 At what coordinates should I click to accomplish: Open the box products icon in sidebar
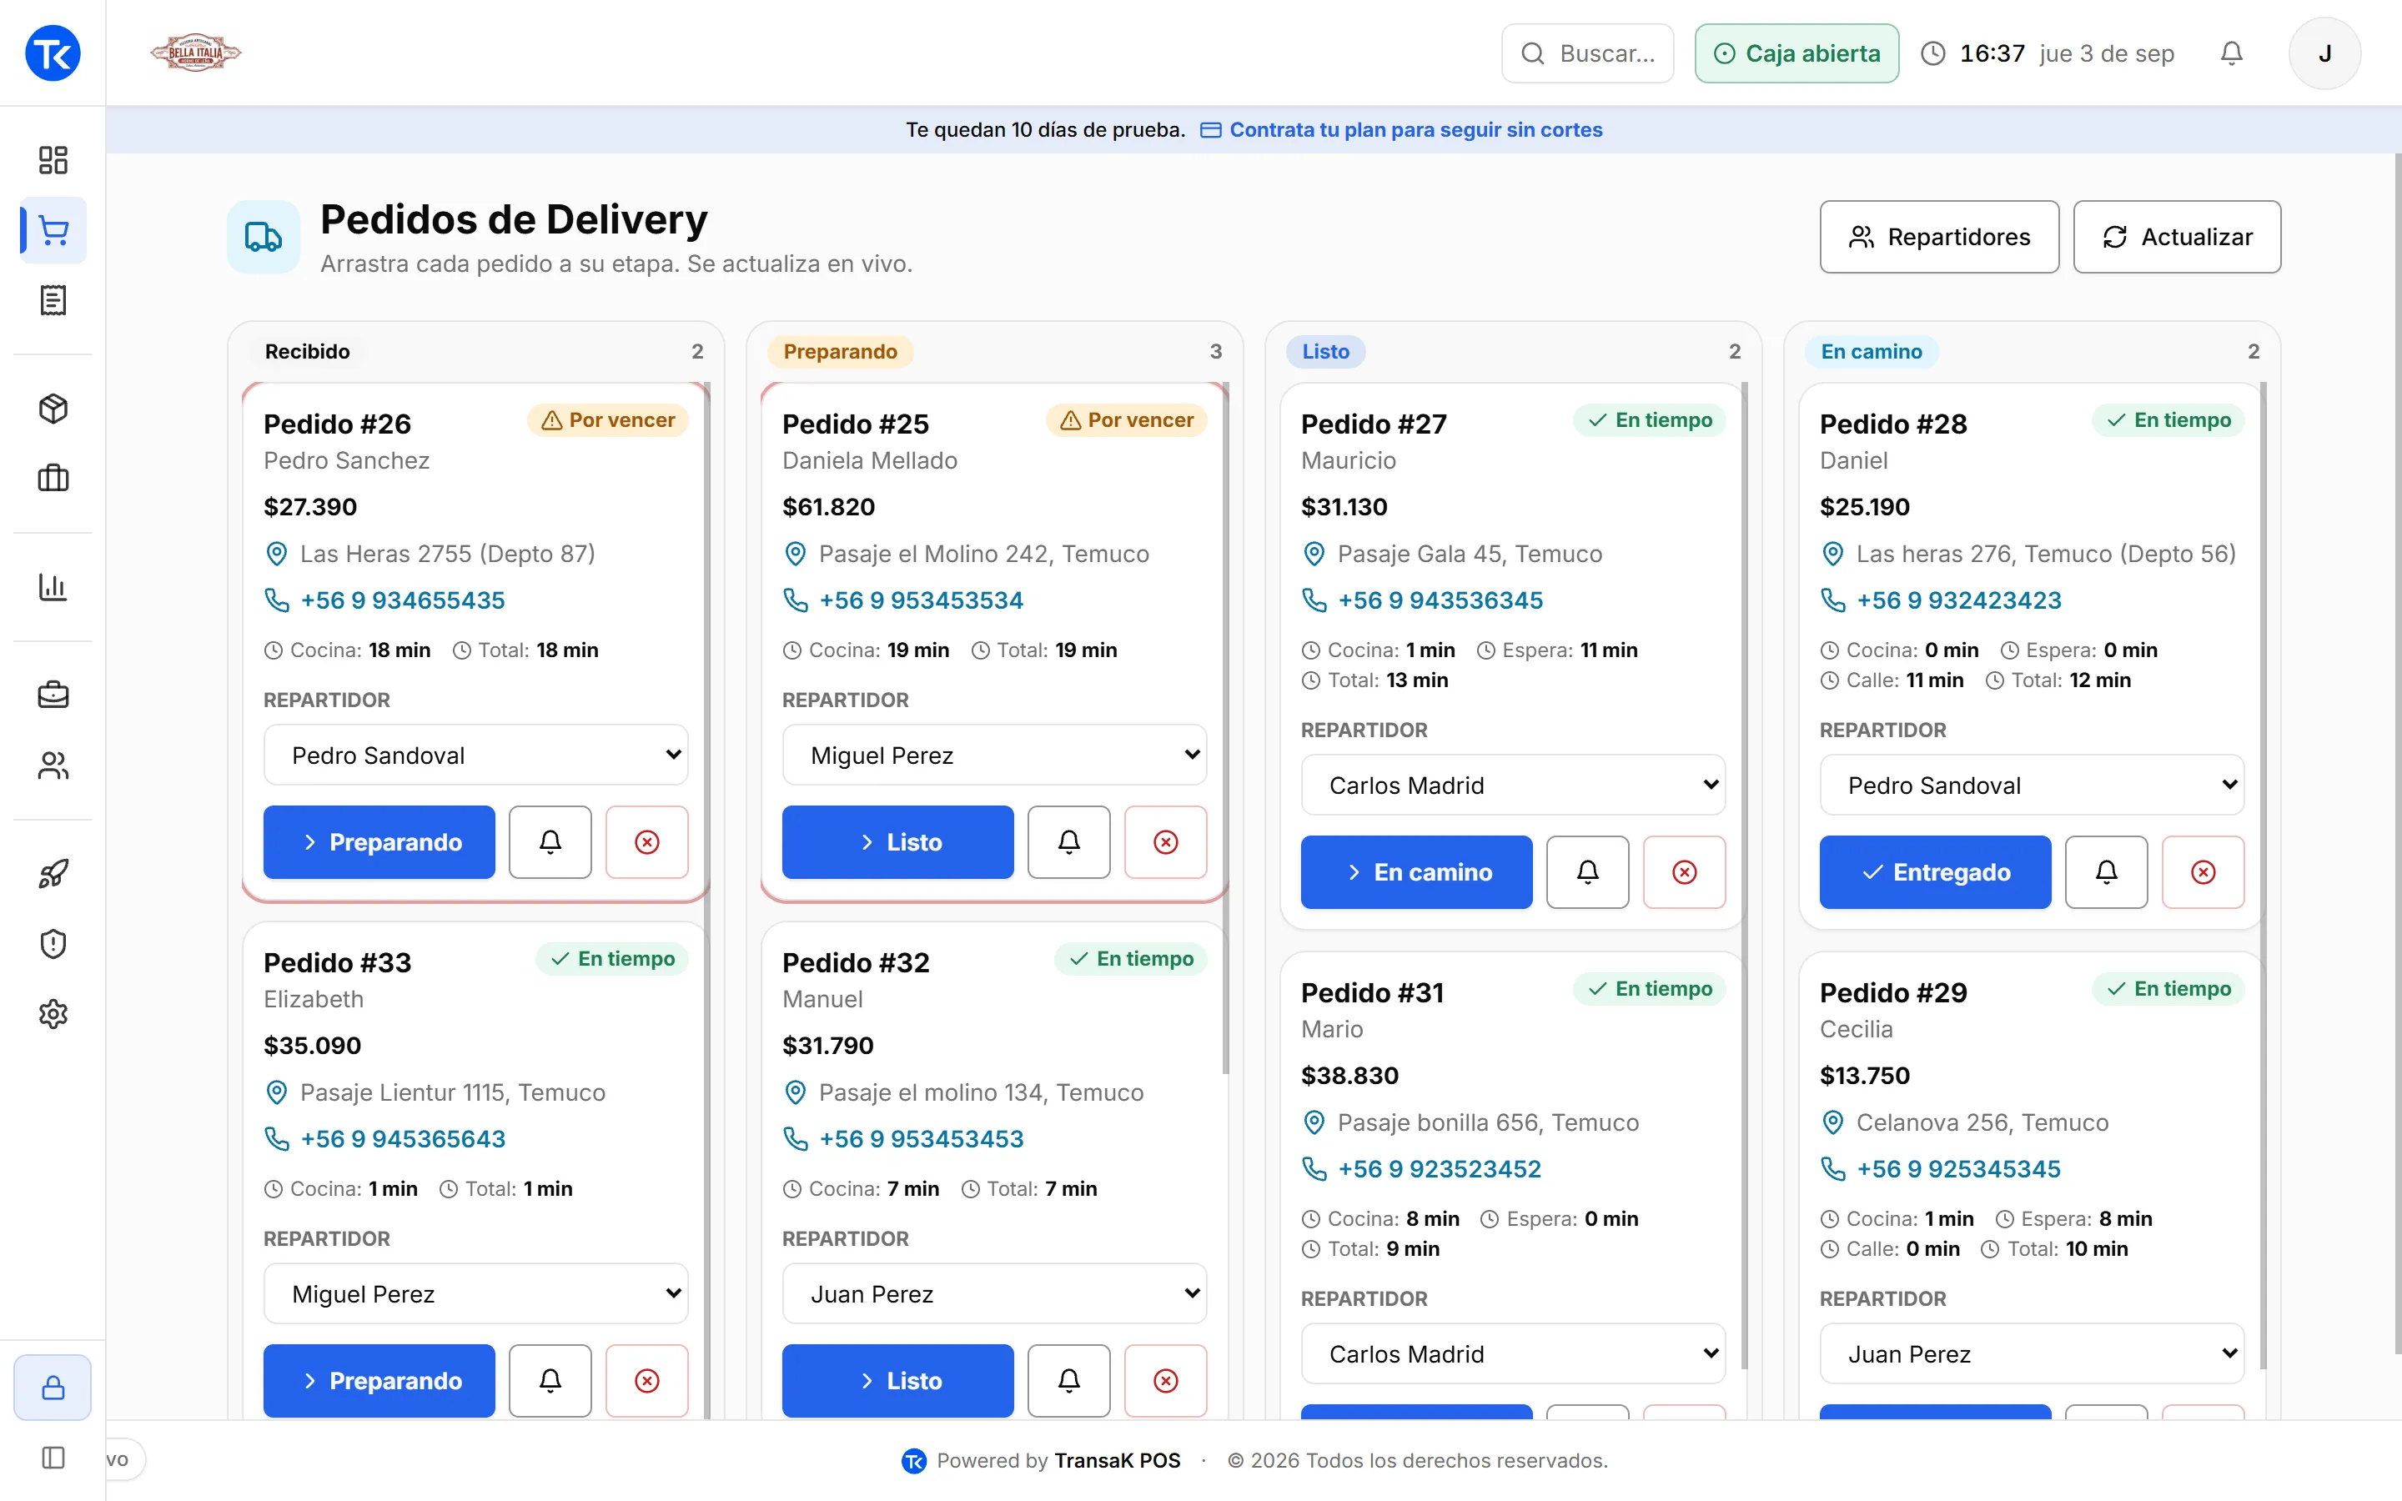[x=53, y=408]
